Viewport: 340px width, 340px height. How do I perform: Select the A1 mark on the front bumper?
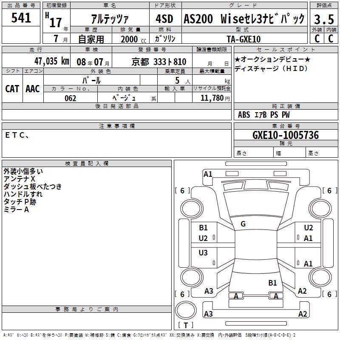pyautogui.click(x=208, y=174)
